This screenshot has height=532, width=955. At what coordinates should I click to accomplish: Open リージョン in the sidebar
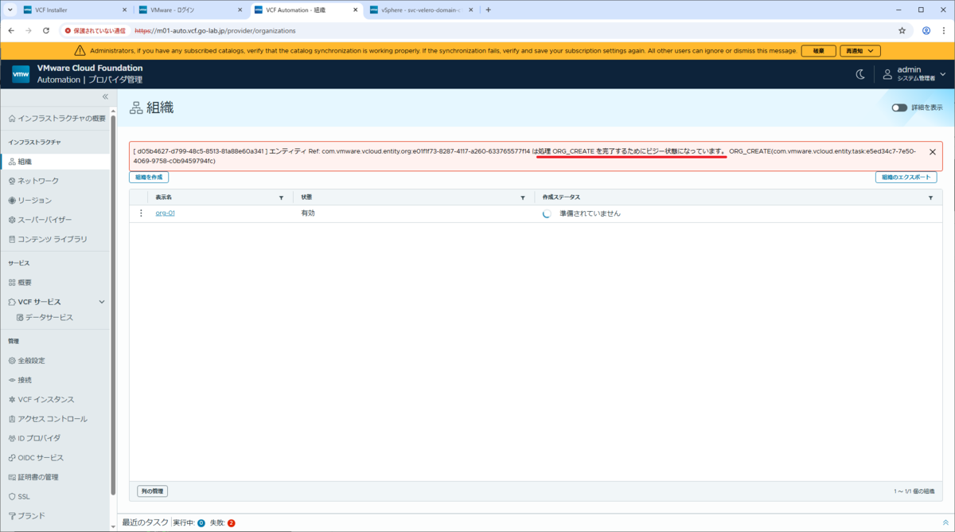29,200
